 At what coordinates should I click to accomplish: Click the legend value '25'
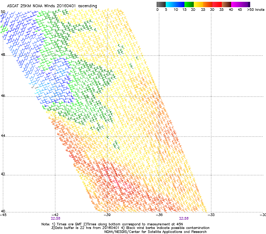point(203,10)
